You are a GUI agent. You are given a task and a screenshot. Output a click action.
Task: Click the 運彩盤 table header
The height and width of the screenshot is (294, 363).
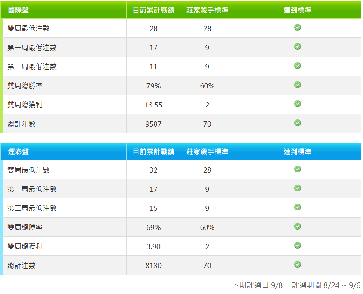tap(18, 152)
